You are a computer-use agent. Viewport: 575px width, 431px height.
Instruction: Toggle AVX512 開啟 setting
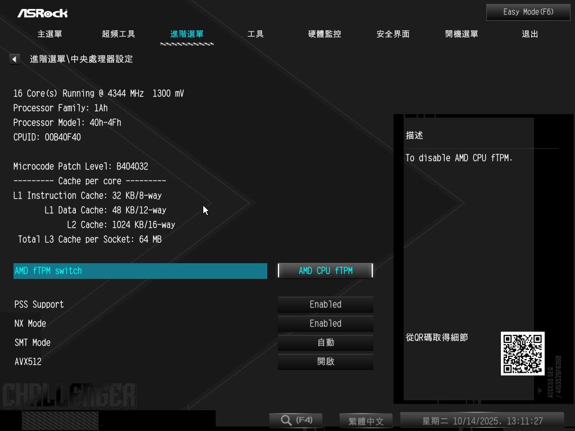click(x=326, y=361)
